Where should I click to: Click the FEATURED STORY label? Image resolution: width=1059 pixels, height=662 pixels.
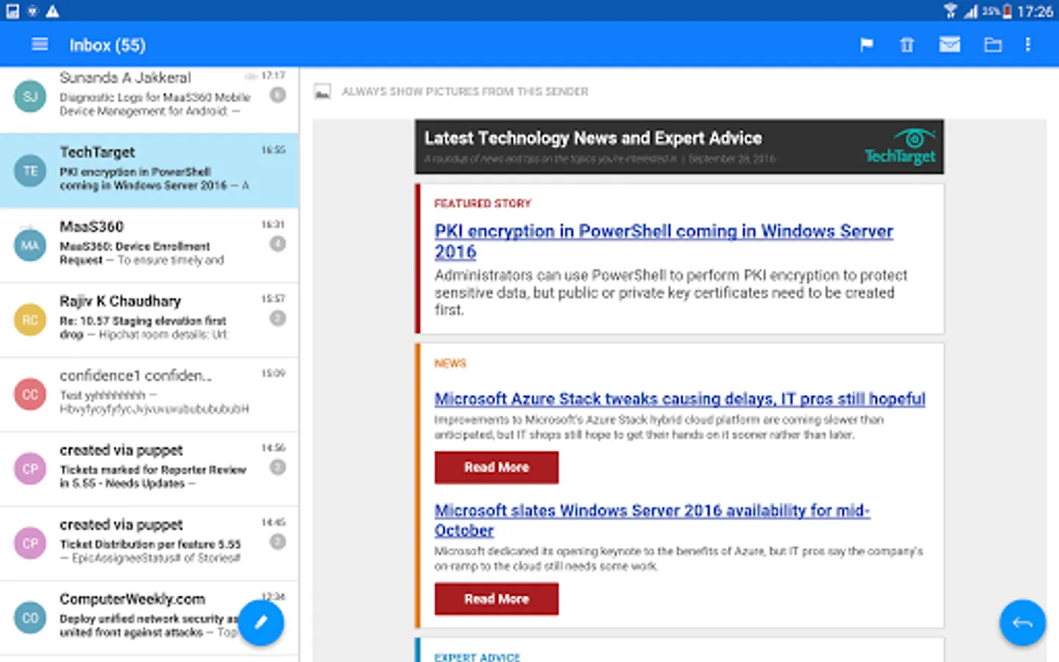(x=482, y=203)
